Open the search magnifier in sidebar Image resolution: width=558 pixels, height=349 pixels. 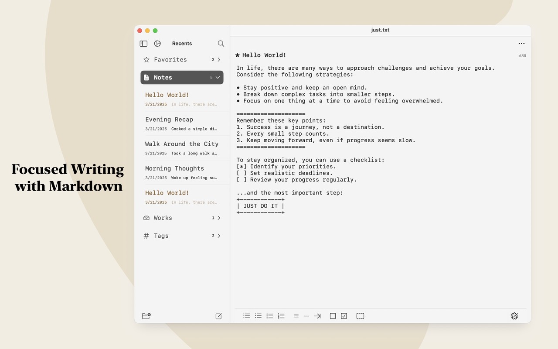(x=221, y=44)
